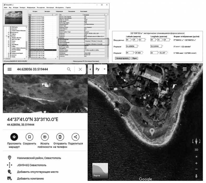Collapse the side panel with arrow
Image resolution: width=206 pixels, height=183 pixels.
tap(90, 69)
